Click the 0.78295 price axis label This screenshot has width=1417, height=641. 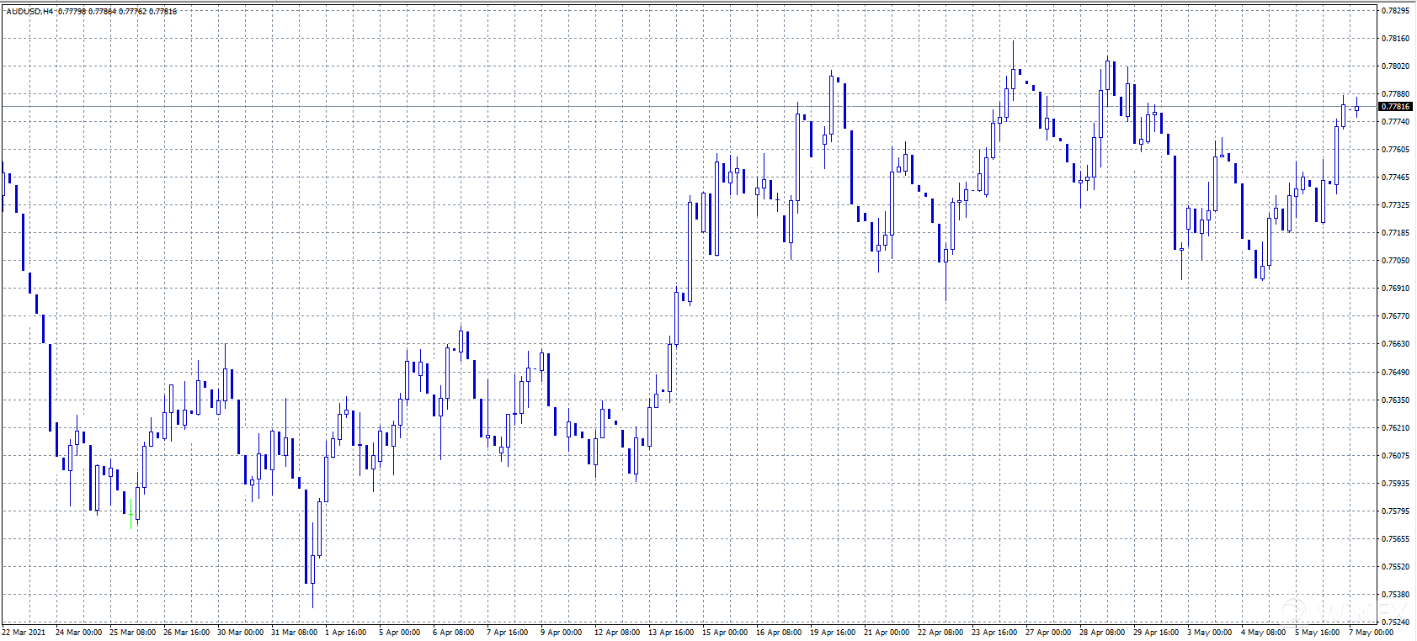click(1395, 11)
